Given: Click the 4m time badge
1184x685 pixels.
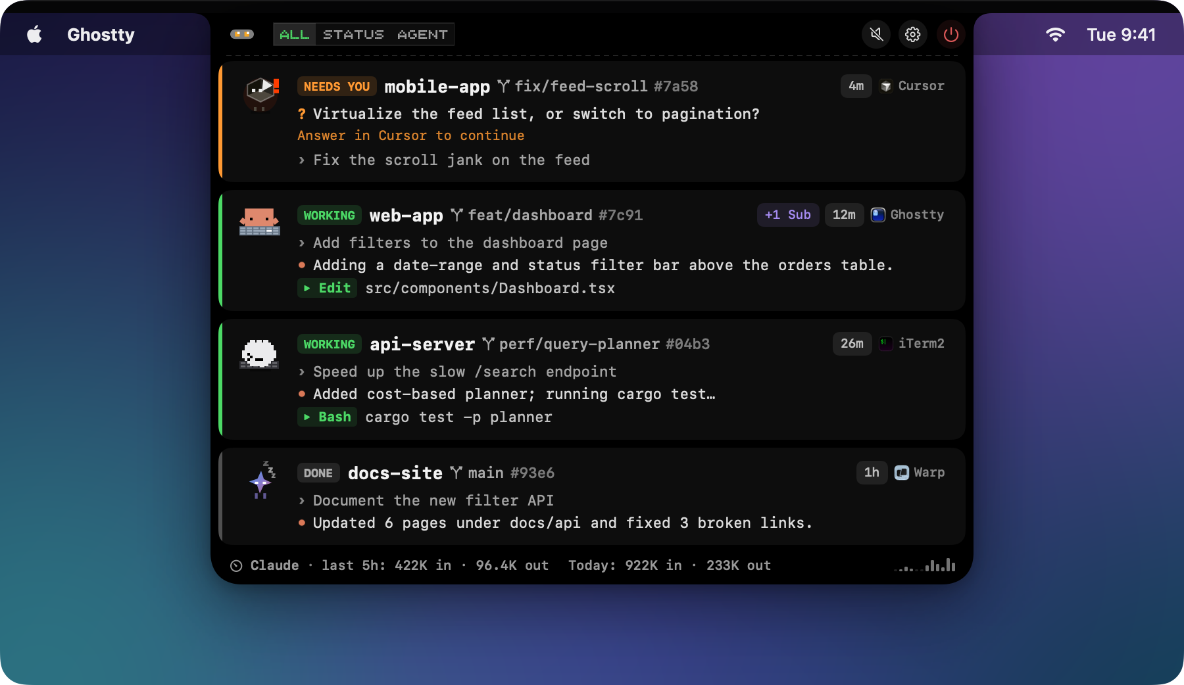Looking at the screenshot, I should [x=856, y=86].
